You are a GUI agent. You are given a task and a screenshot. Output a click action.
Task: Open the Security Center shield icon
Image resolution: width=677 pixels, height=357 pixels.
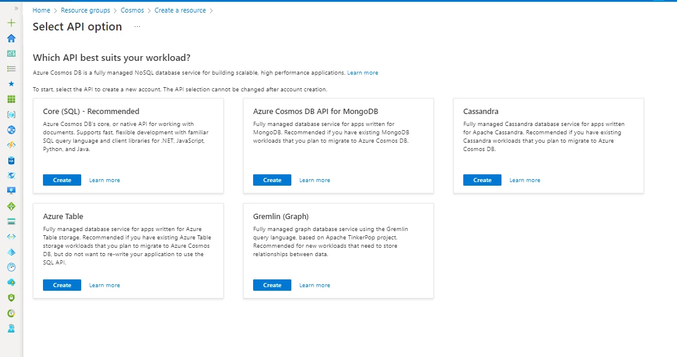click(11, 297)
